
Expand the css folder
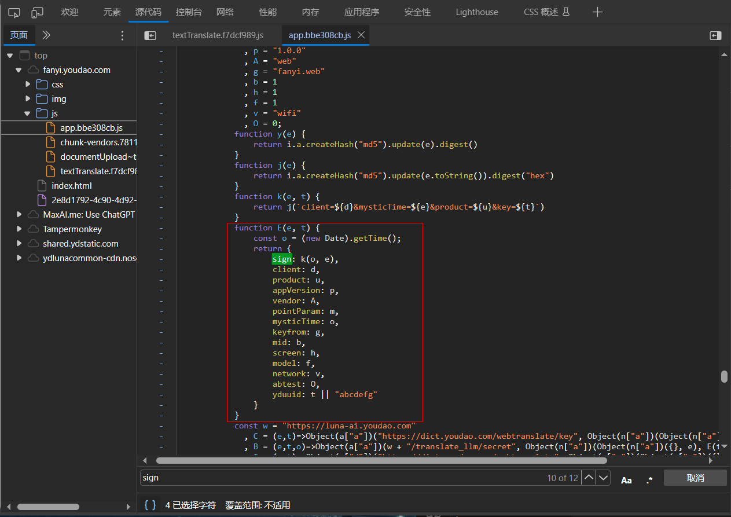click(x=27, y=85)
